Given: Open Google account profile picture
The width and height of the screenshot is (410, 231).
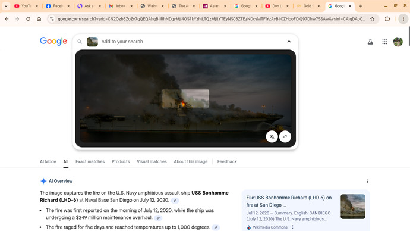Looking at the screenshot, I should click(x=398, y=42).
